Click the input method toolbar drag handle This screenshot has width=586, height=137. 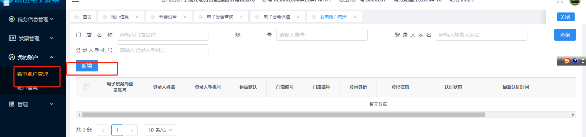[560, 61]
